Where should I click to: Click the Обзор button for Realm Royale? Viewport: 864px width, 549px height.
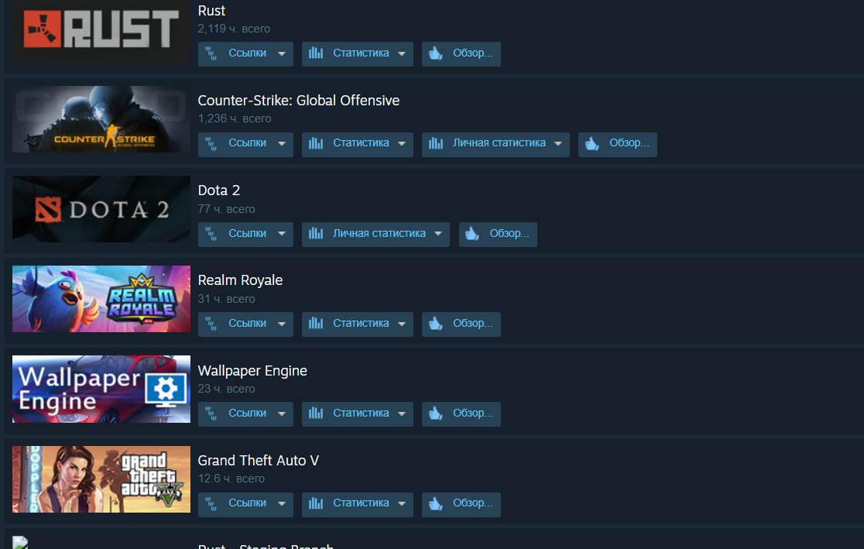[461, 324]
